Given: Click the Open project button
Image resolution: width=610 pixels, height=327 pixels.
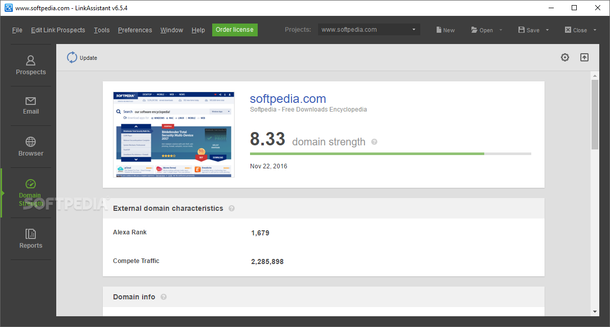Looking at the screenshot, I should coord(482,30).
